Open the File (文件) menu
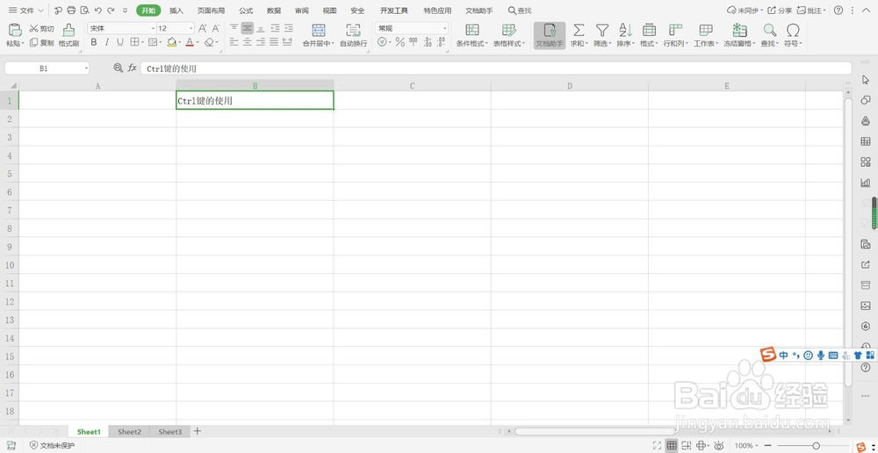 pos(25,10)
